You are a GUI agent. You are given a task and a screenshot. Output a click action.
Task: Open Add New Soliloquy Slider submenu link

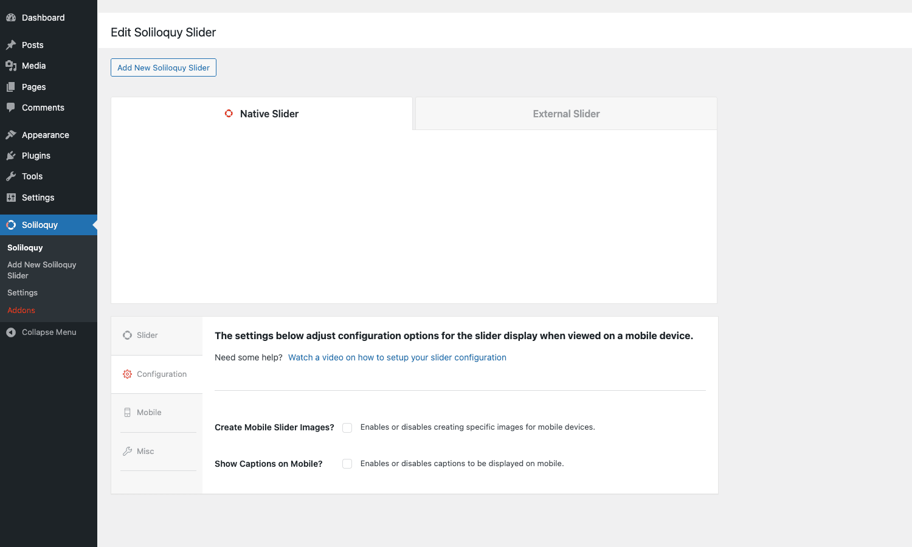click(42, 270)
